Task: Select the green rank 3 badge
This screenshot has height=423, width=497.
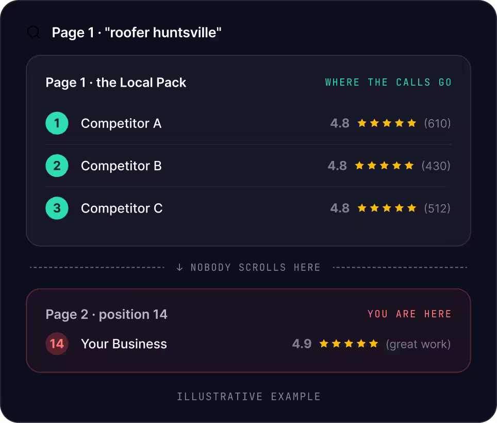Action: click(57, 208)
